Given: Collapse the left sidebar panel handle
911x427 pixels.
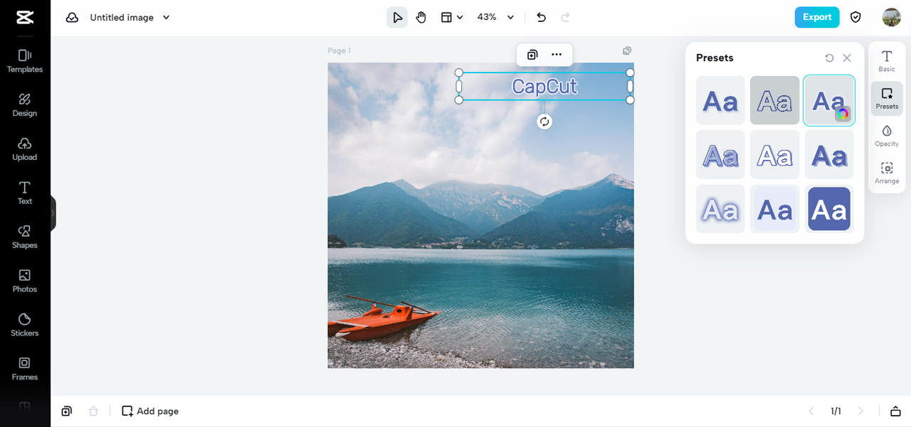Looking at the screenshot, I should (x=53, y=213).
